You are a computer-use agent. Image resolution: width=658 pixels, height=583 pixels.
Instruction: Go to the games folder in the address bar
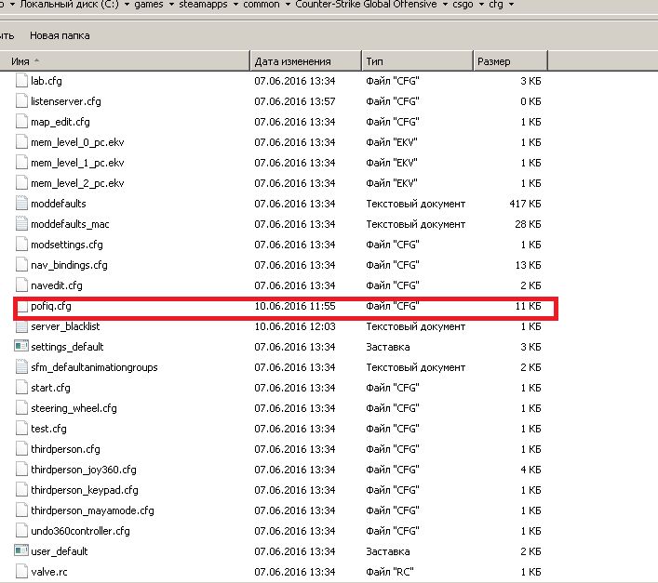[149, 5]
